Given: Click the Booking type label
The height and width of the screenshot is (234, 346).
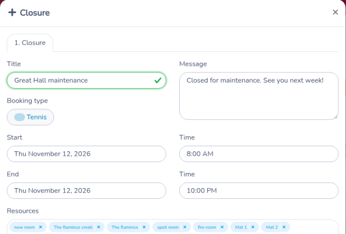Looking at the screenshot, I should 28,101.
